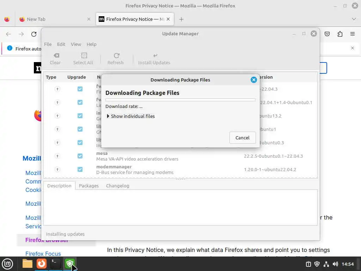Image resolution: width=361 pixels, height=271 pixels.
Task: Open the Help menu in Update Manager
Action: click(x=91, y=44)
